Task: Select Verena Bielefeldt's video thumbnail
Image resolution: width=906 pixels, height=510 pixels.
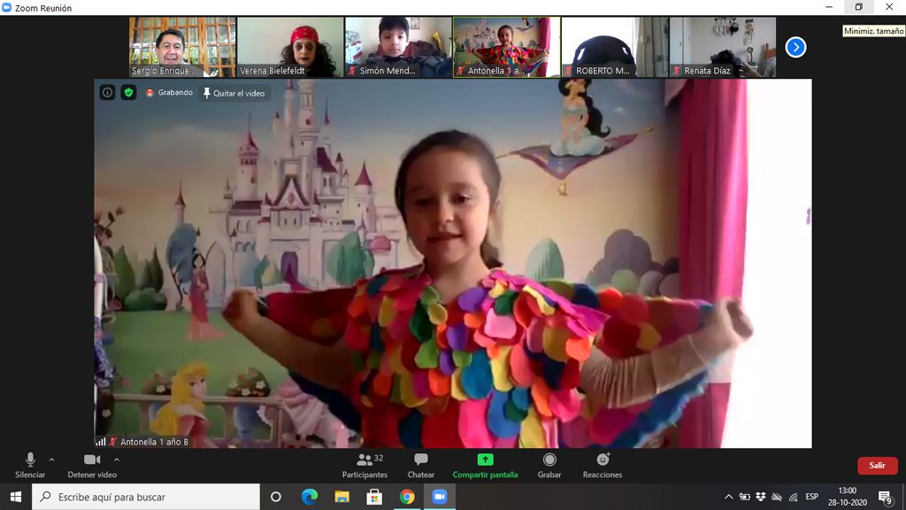Action: (x=290, y=47)
